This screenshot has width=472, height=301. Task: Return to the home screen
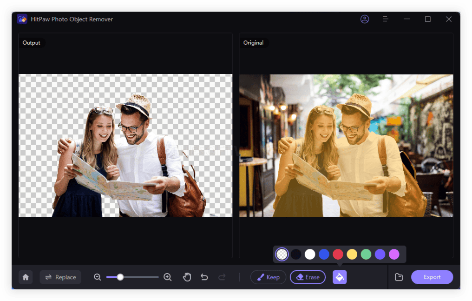26,277
